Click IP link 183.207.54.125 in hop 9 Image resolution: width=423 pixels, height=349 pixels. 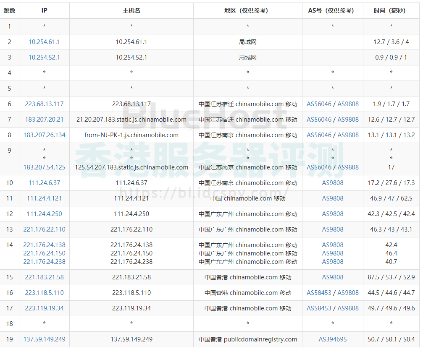(x=44, y=167)
